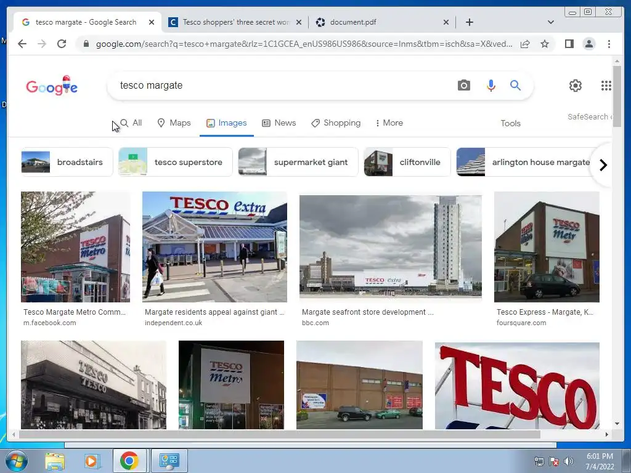Select the tesco superstore suggestion chip
The height and width of the screenshot is (473, 631).
click(176, 162)
